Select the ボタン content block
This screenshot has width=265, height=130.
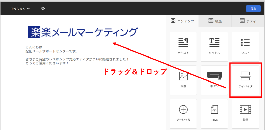click(x=214, y=80)
